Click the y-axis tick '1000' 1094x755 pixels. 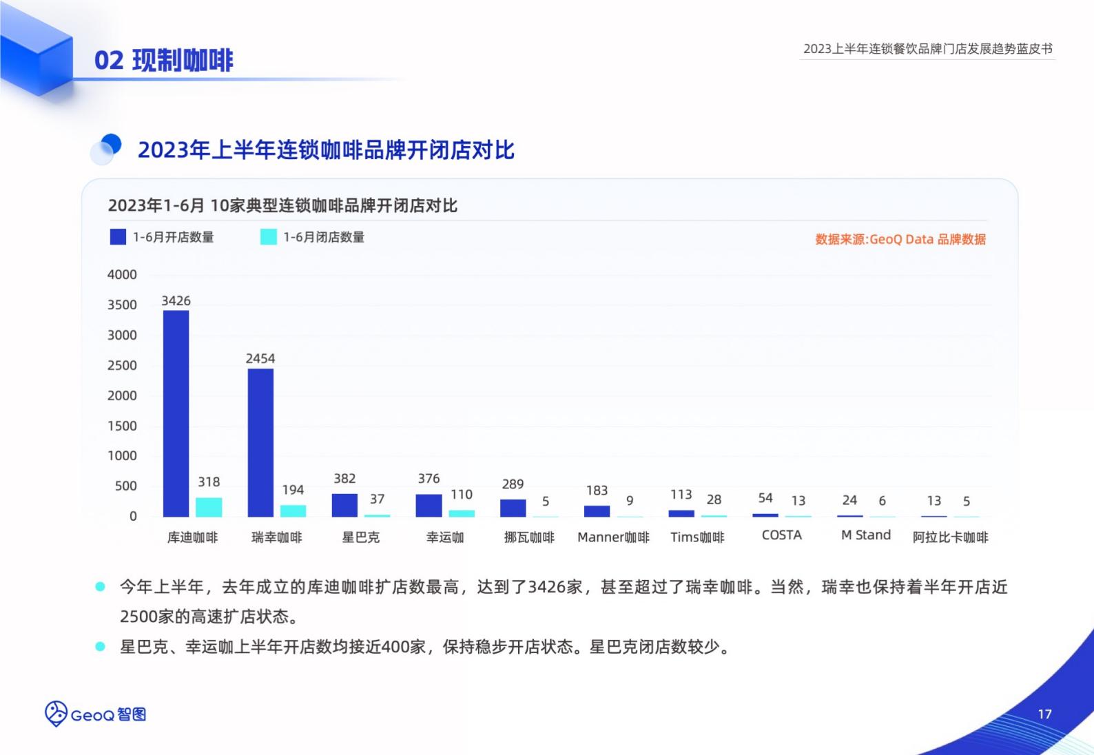122,455
